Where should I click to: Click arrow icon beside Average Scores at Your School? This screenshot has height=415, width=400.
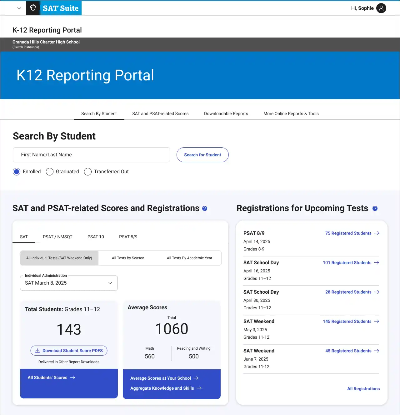coord(196,378)
